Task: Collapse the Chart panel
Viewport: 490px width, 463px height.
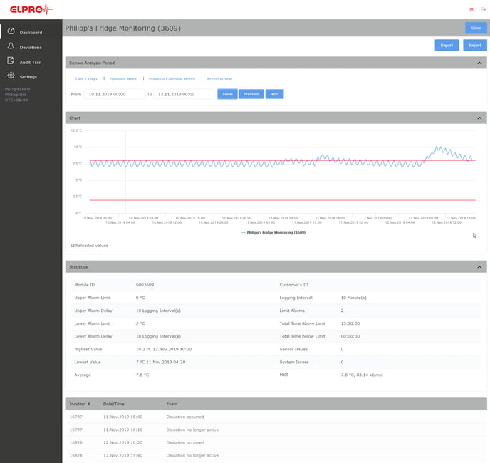Action: 479,117
